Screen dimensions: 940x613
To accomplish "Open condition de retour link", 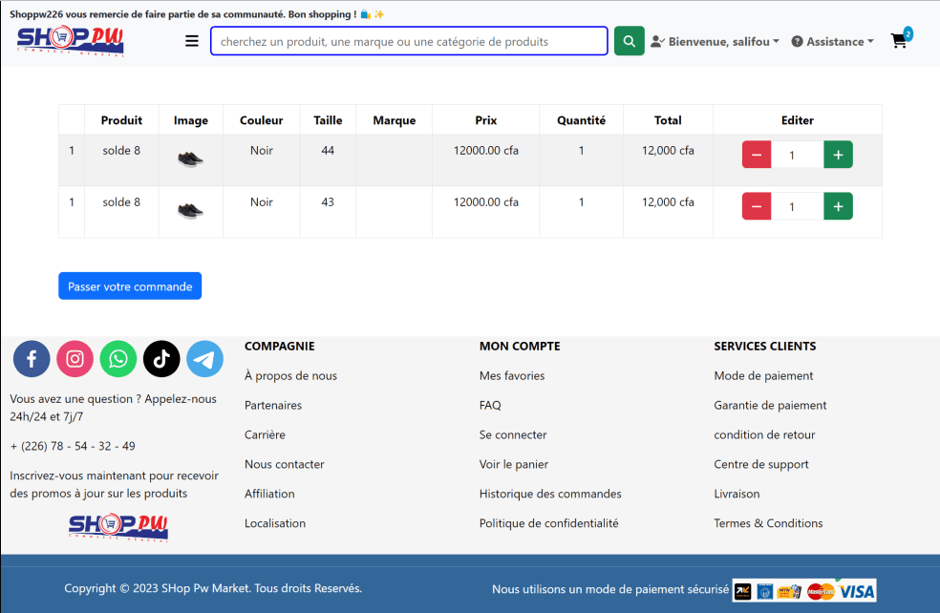I will point(764,434).
